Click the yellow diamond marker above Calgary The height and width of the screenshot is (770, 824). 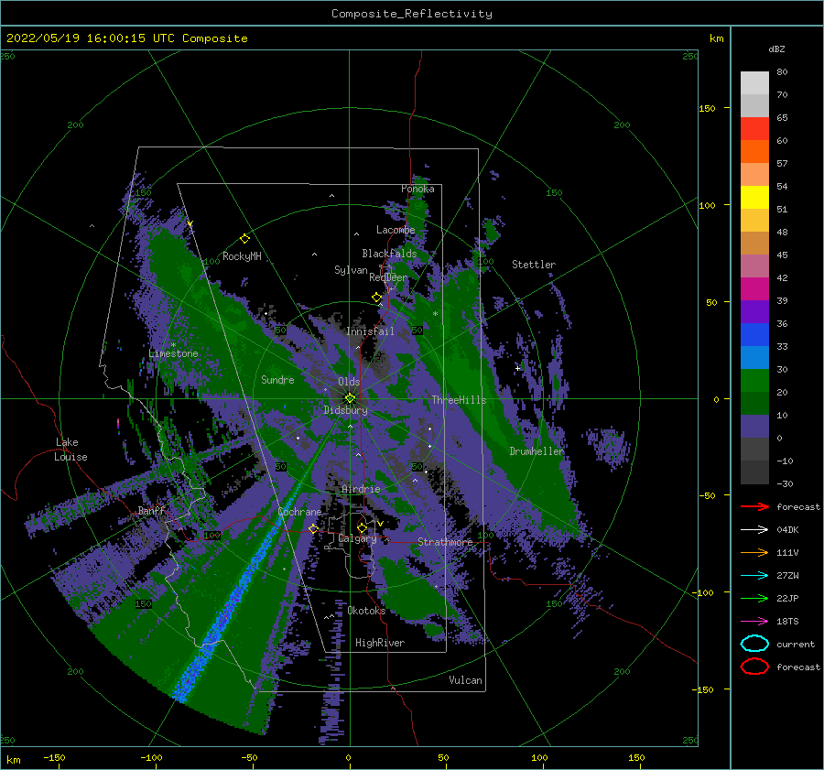click(362, 527)
